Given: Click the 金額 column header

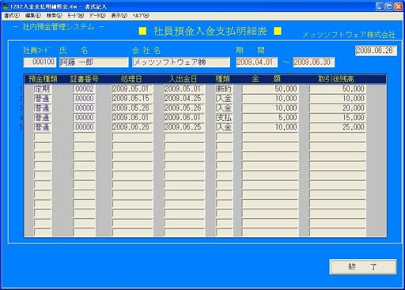Looking at the screenshot, I should (266, 79).
